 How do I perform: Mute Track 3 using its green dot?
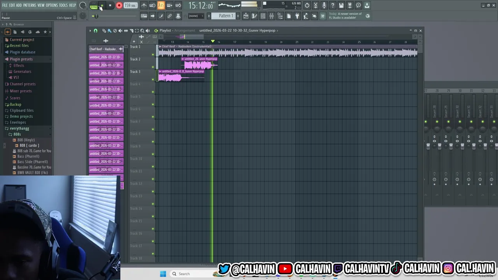pyautogui.click(x=153, y=79)
